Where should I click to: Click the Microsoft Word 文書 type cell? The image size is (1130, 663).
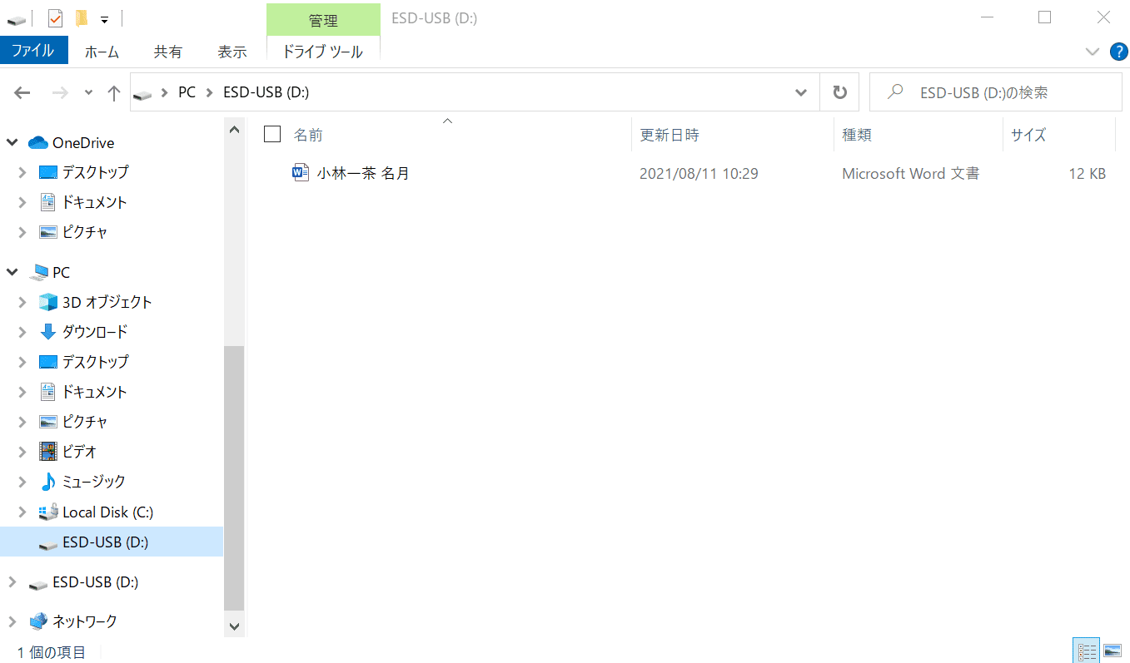pos(910,174)
